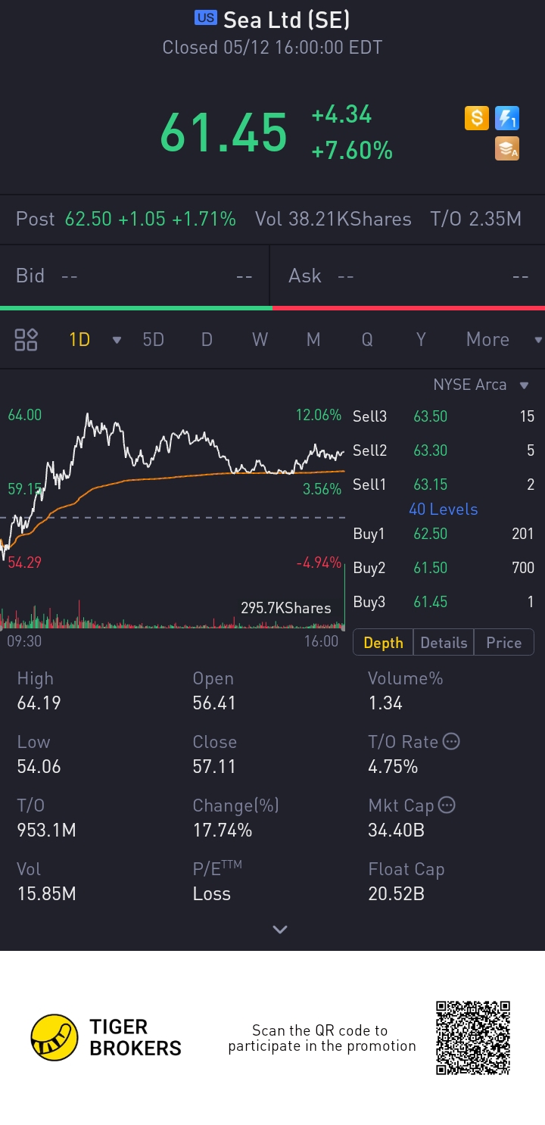Tap the Bid quote panel

[x=135, y=276]
